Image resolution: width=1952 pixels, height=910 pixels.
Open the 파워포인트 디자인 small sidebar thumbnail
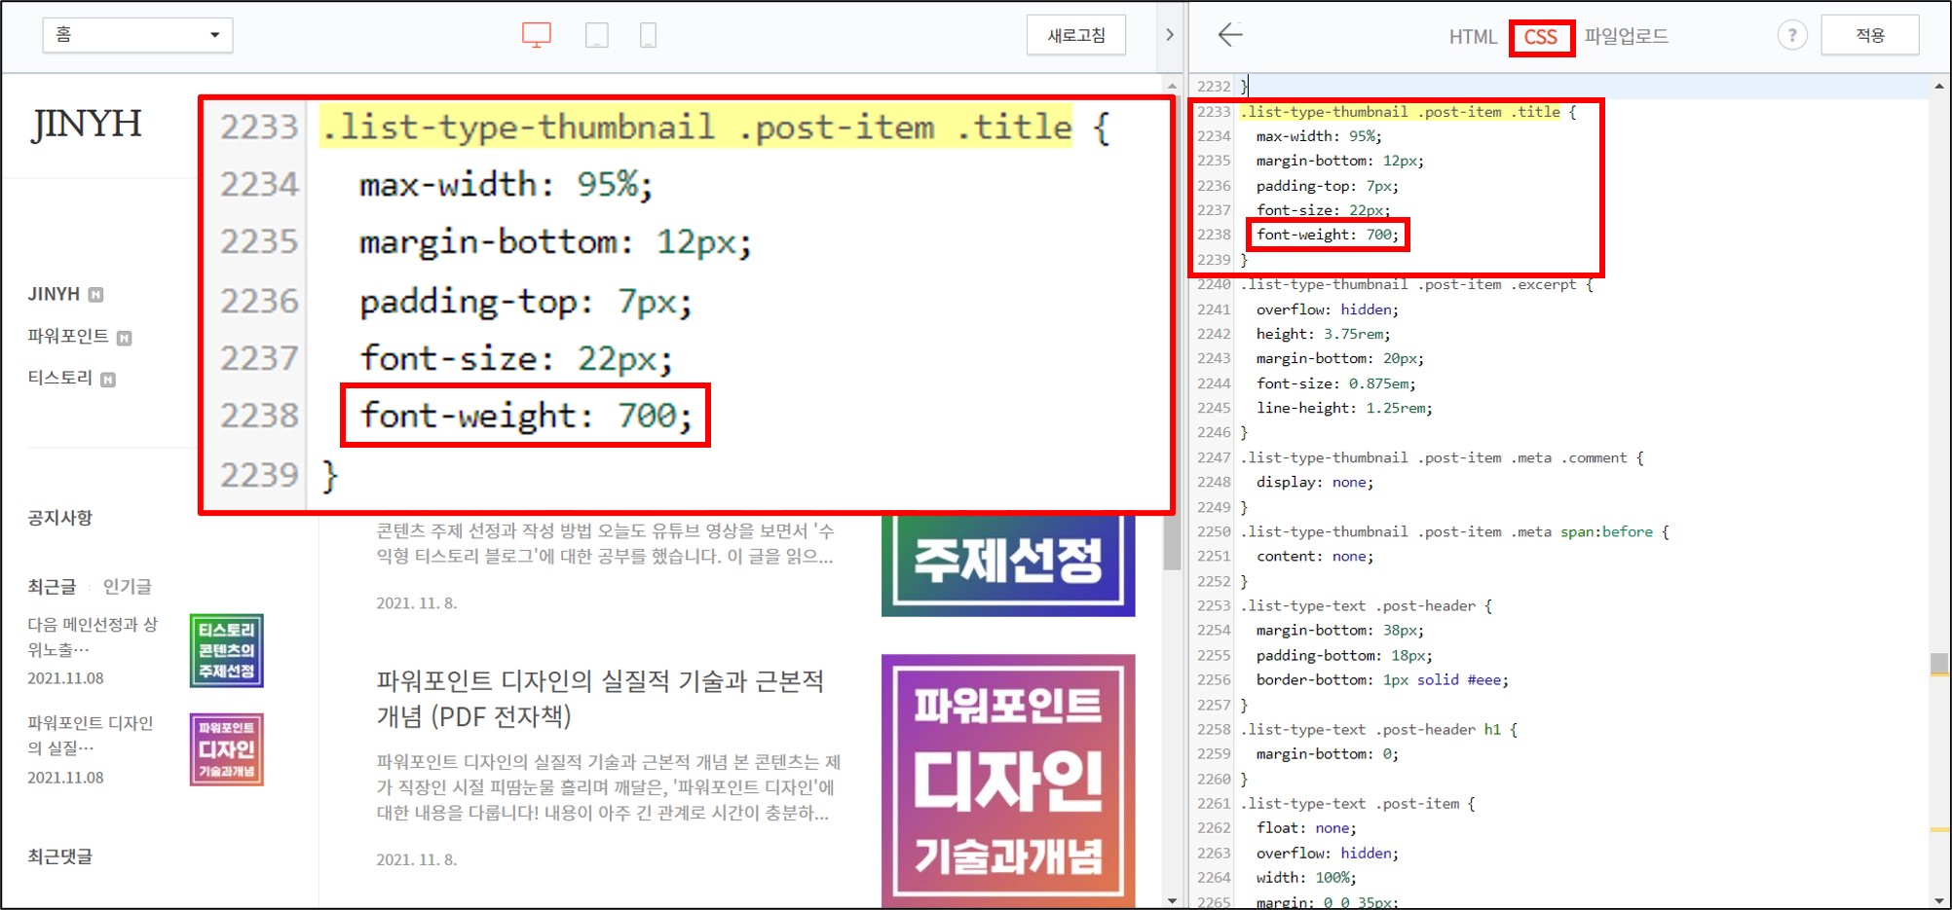pos(227,749)
